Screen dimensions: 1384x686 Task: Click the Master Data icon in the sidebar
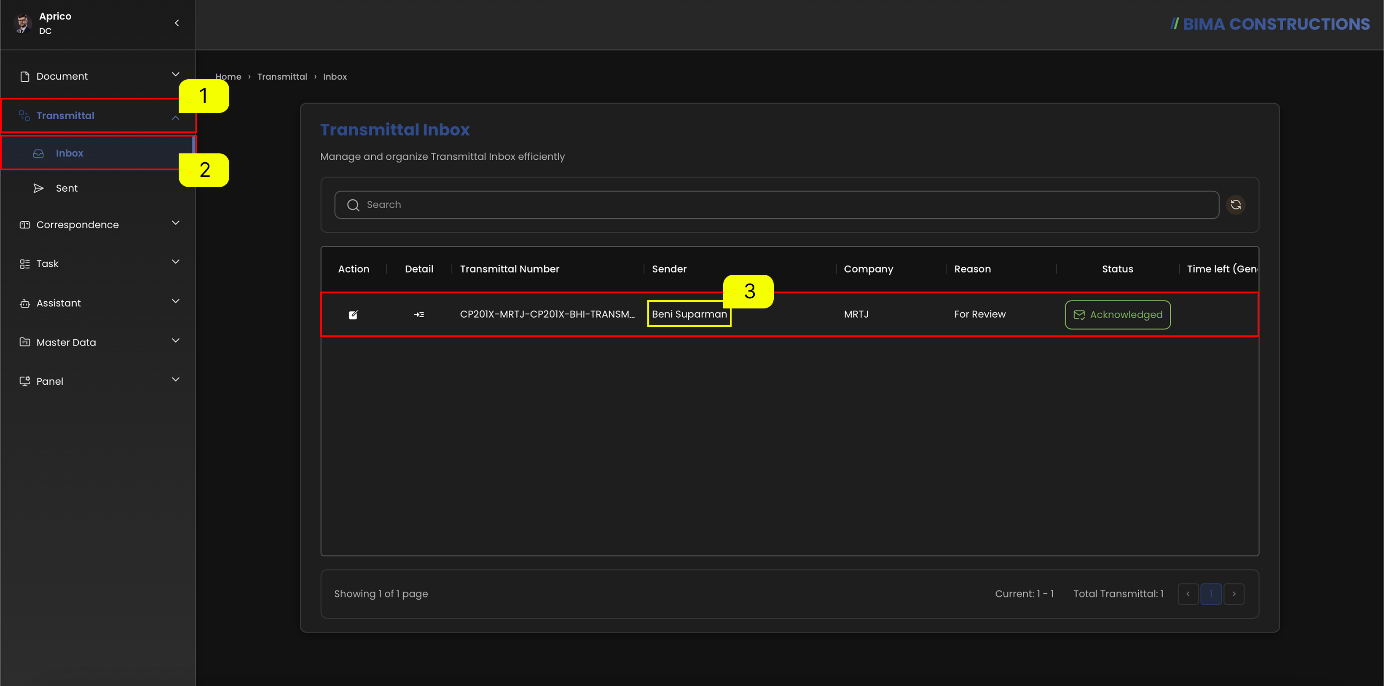click(25, 342)
